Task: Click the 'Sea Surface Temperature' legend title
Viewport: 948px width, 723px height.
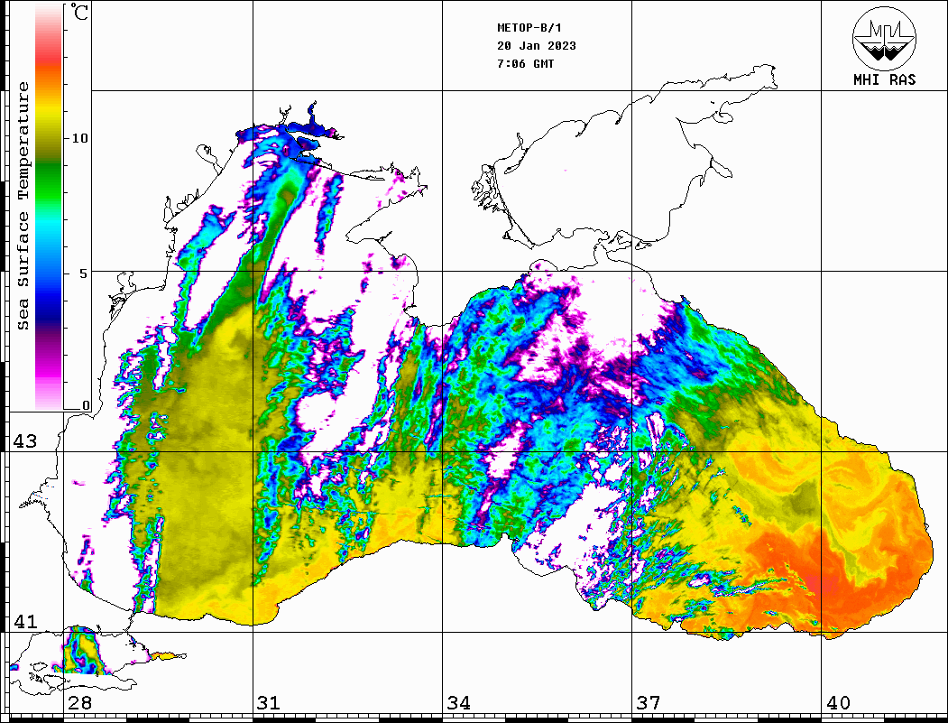Action: pyautogui.click(x=23, y=206)
